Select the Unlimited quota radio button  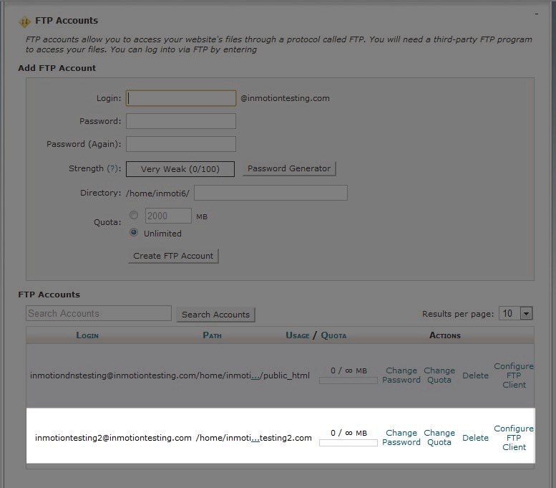[x=134, y=233]
